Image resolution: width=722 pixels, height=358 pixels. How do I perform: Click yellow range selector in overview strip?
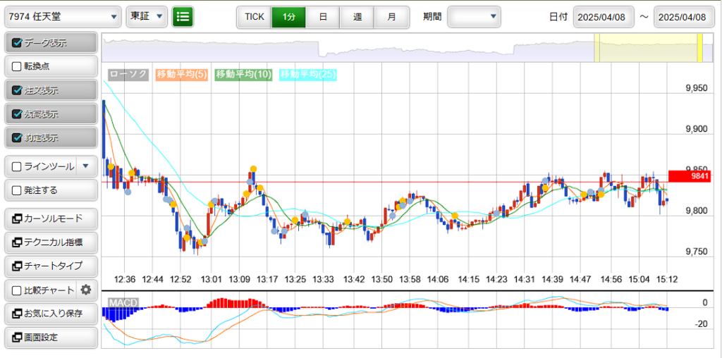(647, 48)
